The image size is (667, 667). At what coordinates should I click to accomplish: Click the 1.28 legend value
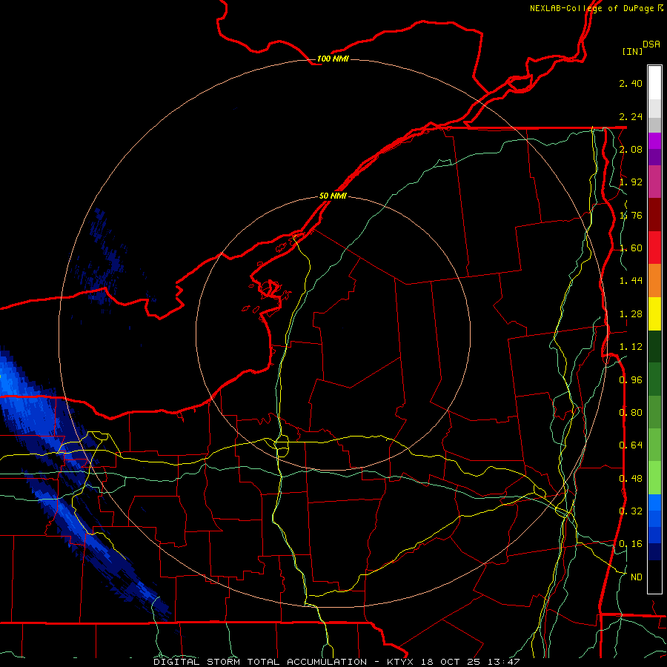coord(631,314)
